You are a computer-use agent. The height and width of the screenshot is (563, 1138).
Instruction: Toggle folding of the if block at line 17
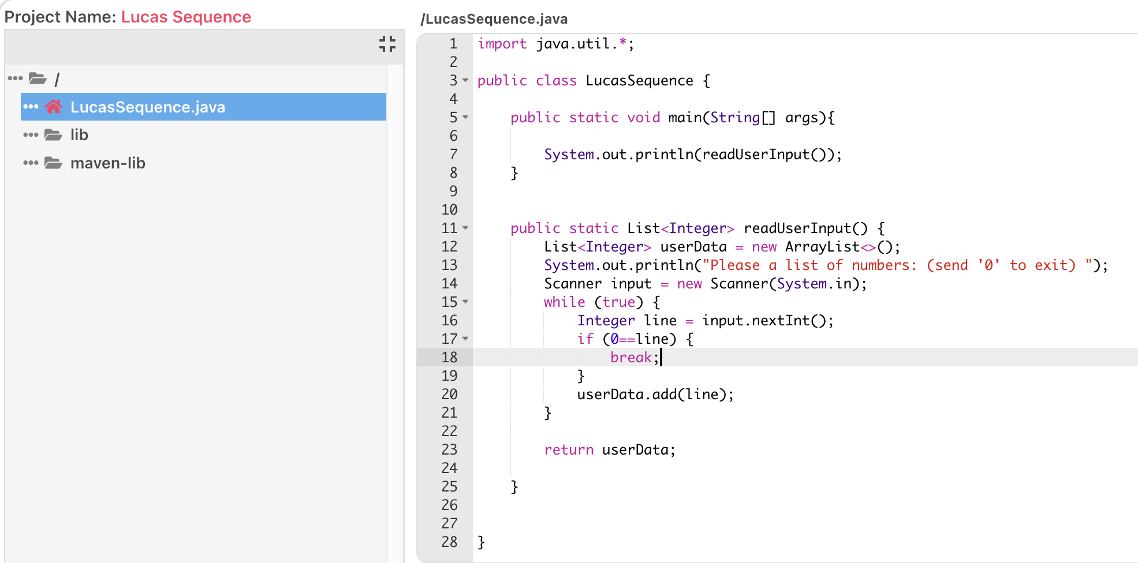[x=465, y=339]
